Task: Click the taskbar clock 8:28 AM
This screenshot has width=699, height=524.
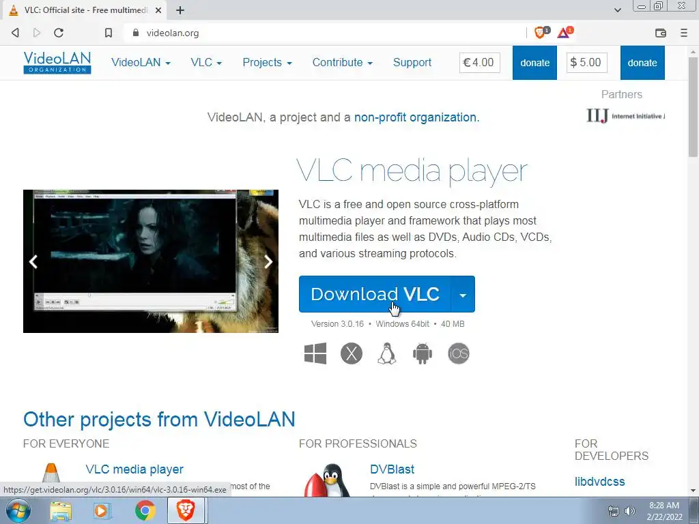Action: [664, 506]
